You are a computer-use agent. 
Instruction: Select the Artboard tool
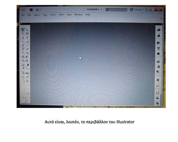pos(23,77)
